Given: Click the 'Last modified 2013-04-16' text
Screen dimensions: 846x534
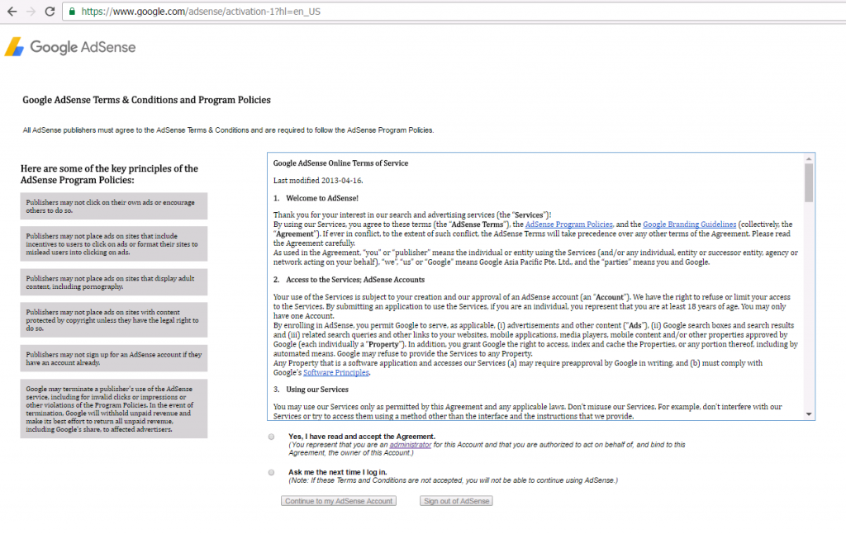Looking at the screenshot, I should coord(318,181).
